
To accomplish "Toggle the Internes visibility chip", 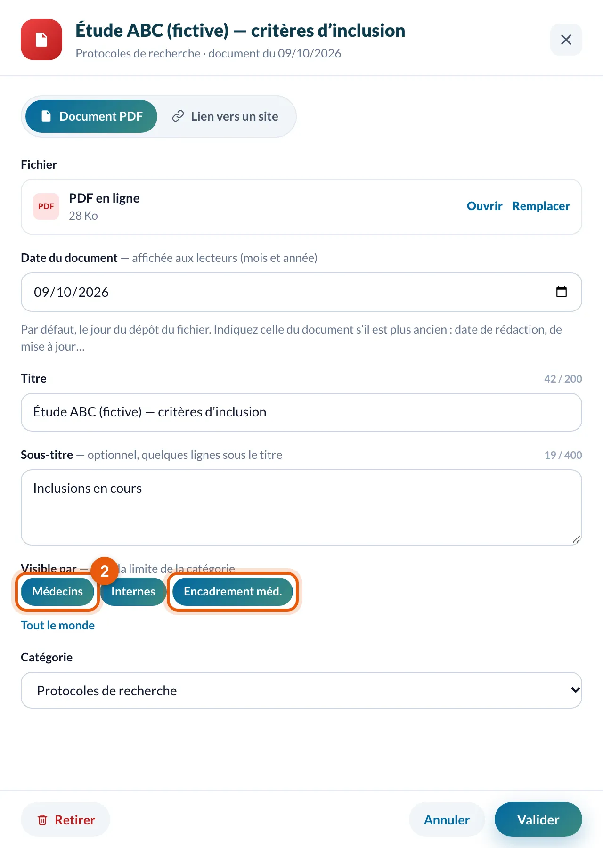I will [133, 592].
